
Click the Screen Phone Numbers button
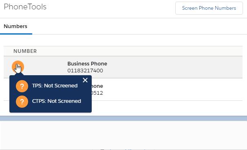(209, 8)
